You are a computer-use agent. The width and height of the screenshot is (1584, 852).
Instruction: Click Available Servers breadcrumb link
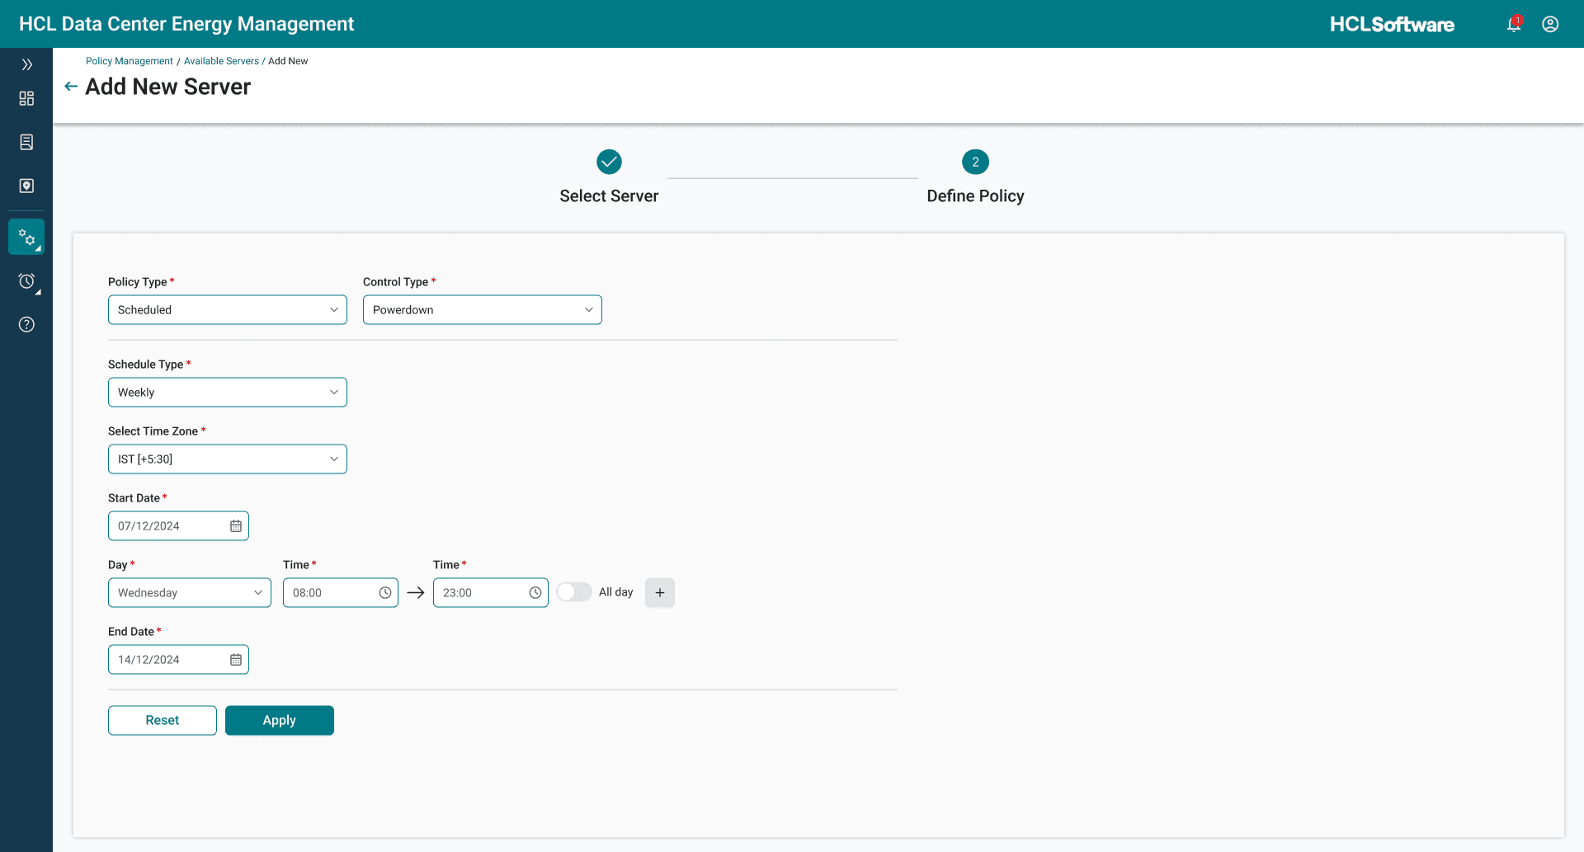point(221,61)
